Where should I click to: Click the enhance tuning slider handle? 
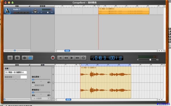pyautogui.click(x=33, y=80)
